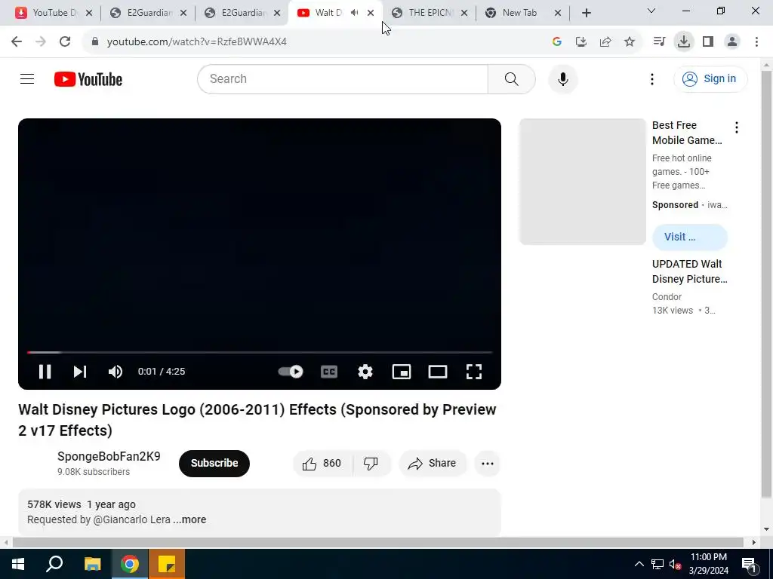This screenshot has height=579, width=773.
Task: Open tab search chevron
Action: pyautogui.click(x=651, y=11)
